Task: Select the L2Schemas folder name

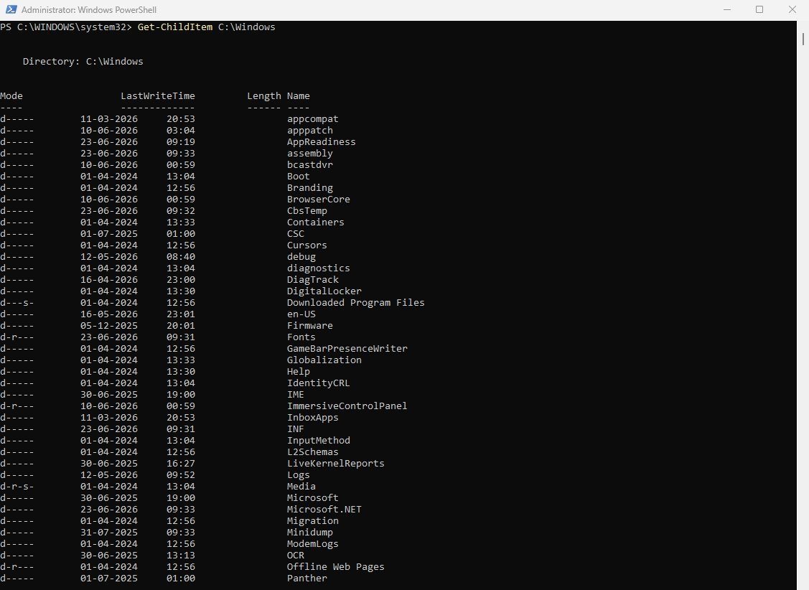Action: tap(313, 451)
